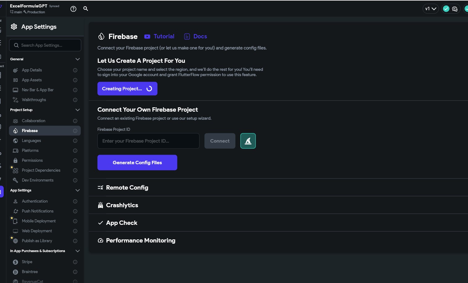Click the Web Deployment info icon
Screen dimensions: 468x283
75,231
